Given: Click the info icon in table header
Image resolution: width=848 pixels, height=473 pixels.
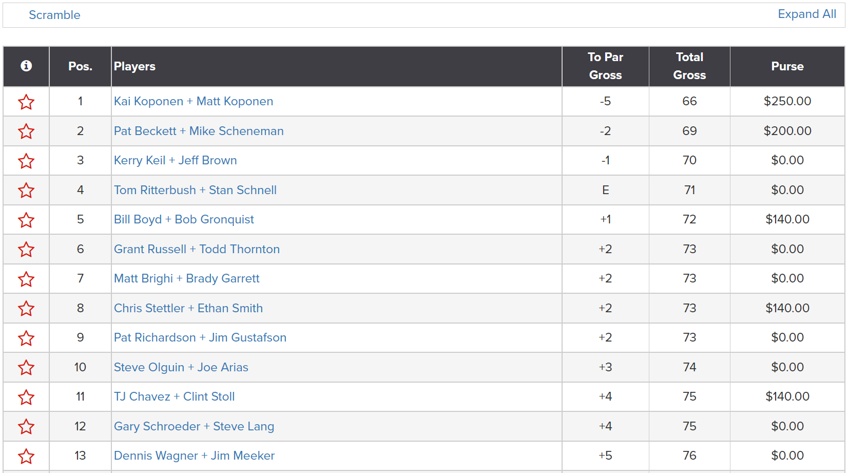Looking at the screenshot, I should (x=26, y=66).
